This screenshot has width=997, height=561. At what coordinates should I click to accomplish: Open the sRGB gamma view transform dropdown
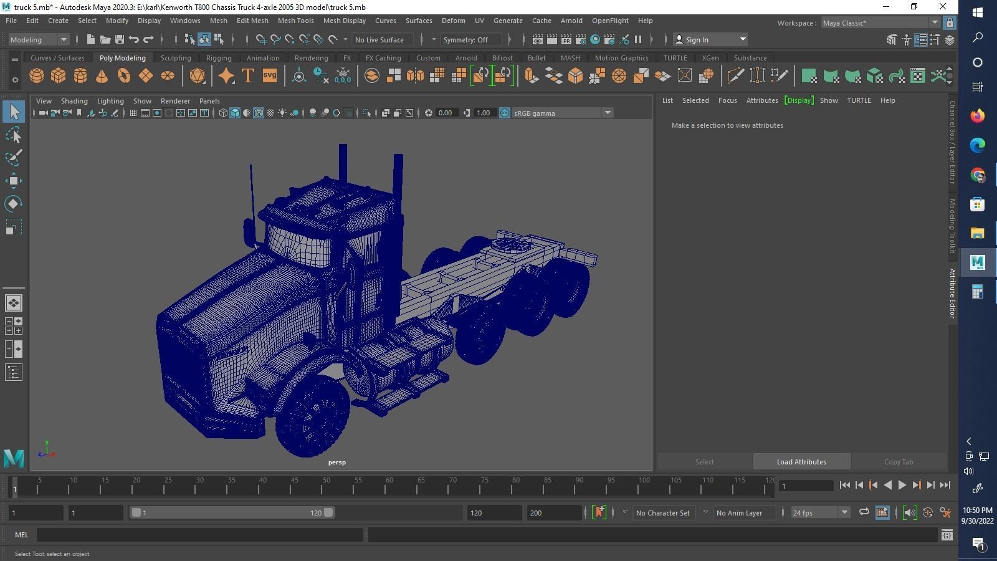coord(562,113)
